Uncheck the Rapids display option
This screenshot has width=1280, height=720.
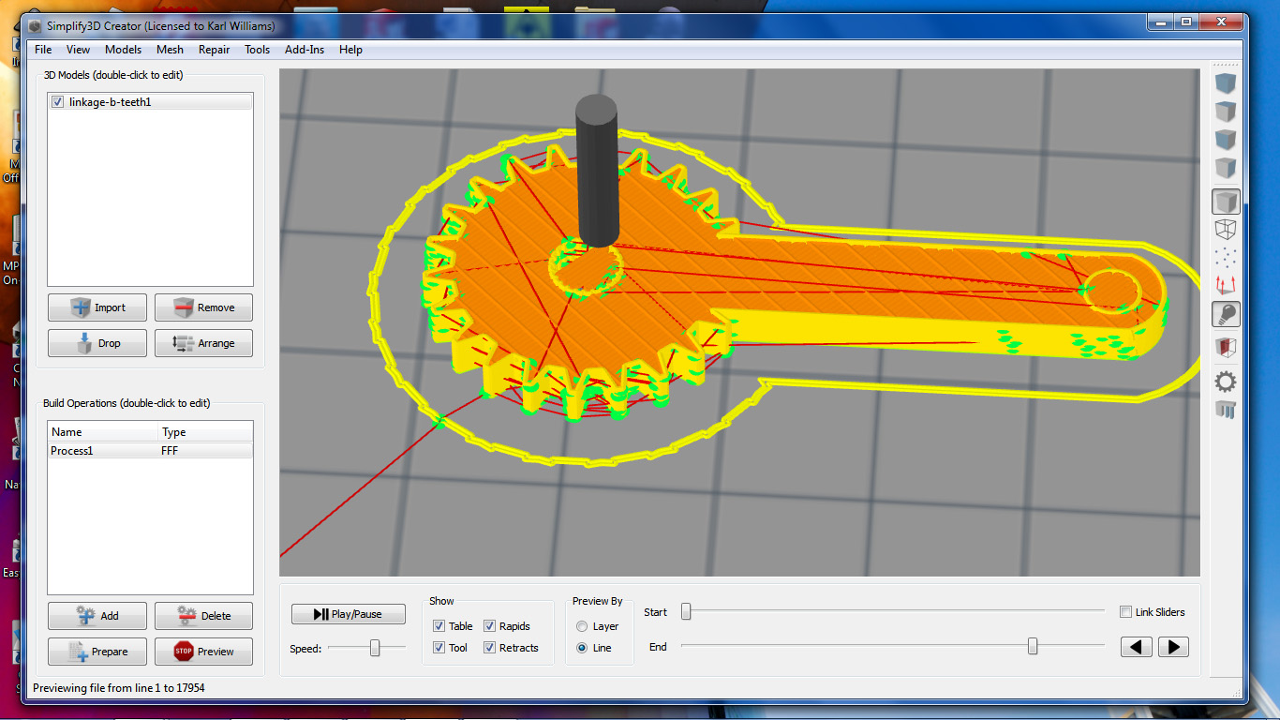488,625
